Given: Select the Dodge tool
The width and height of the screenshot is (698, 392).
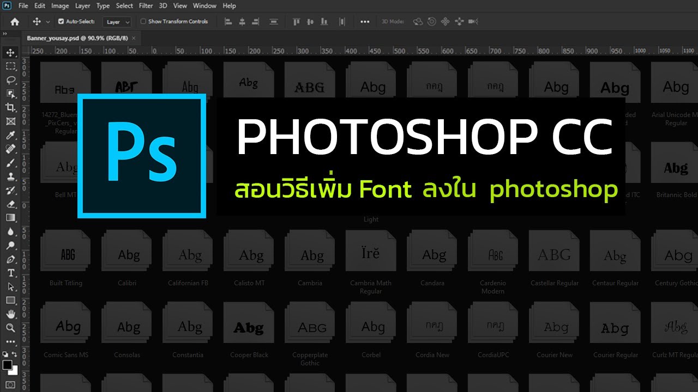Looking at the screenshot, I should 10,246.
